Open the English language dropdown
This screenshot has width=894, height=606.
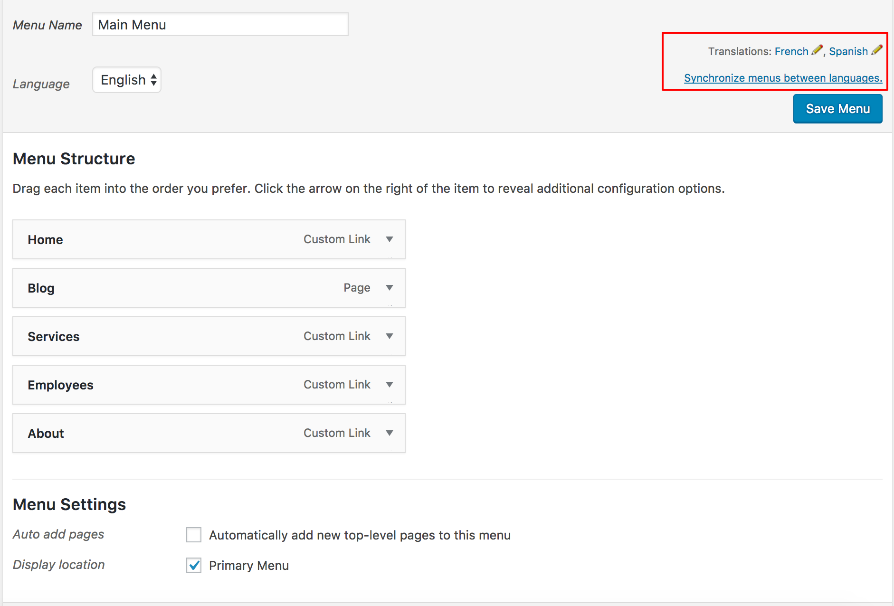[x=127, y=80]
